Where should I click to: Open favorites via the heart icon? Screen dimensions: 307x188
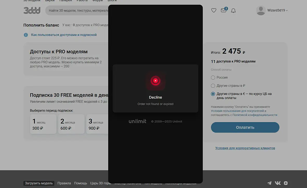pos(214,10)
